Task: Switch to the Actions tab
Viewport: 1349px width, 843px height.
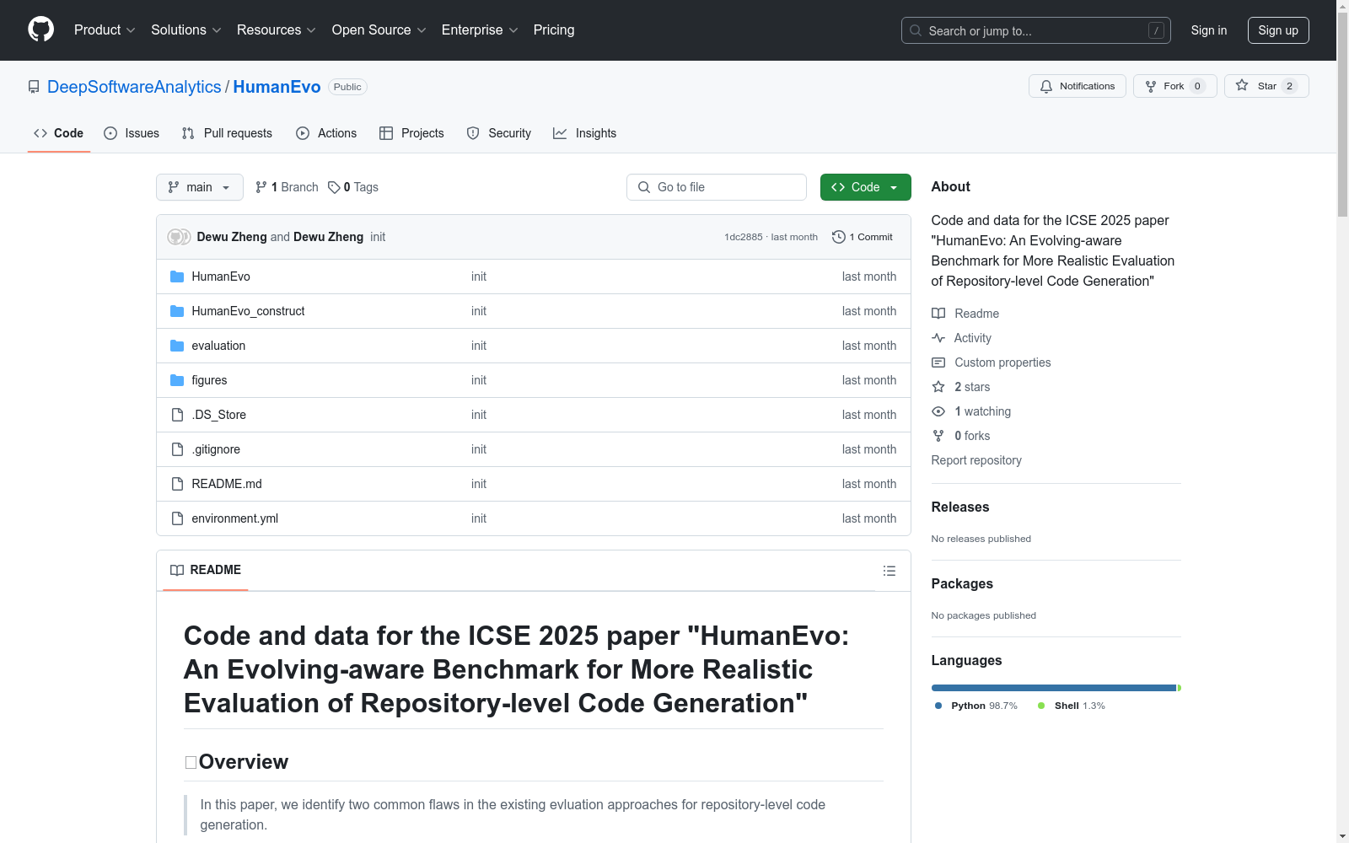Action: [326, 133]
